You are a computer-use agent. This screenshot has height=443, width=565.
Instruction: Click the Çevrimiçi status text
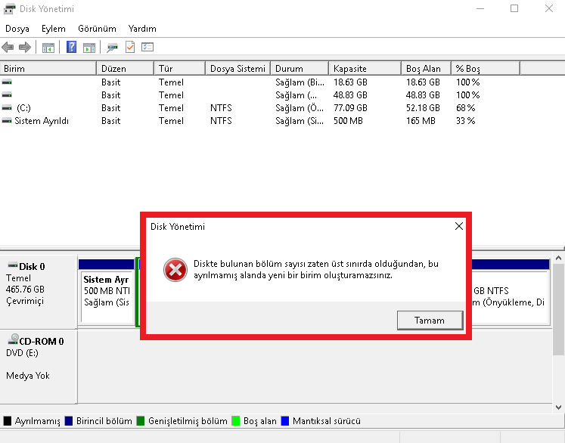pos(25,301)
